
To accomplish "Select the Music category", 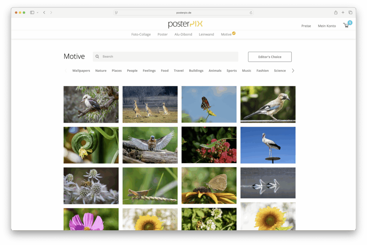I will click(247, 71).
